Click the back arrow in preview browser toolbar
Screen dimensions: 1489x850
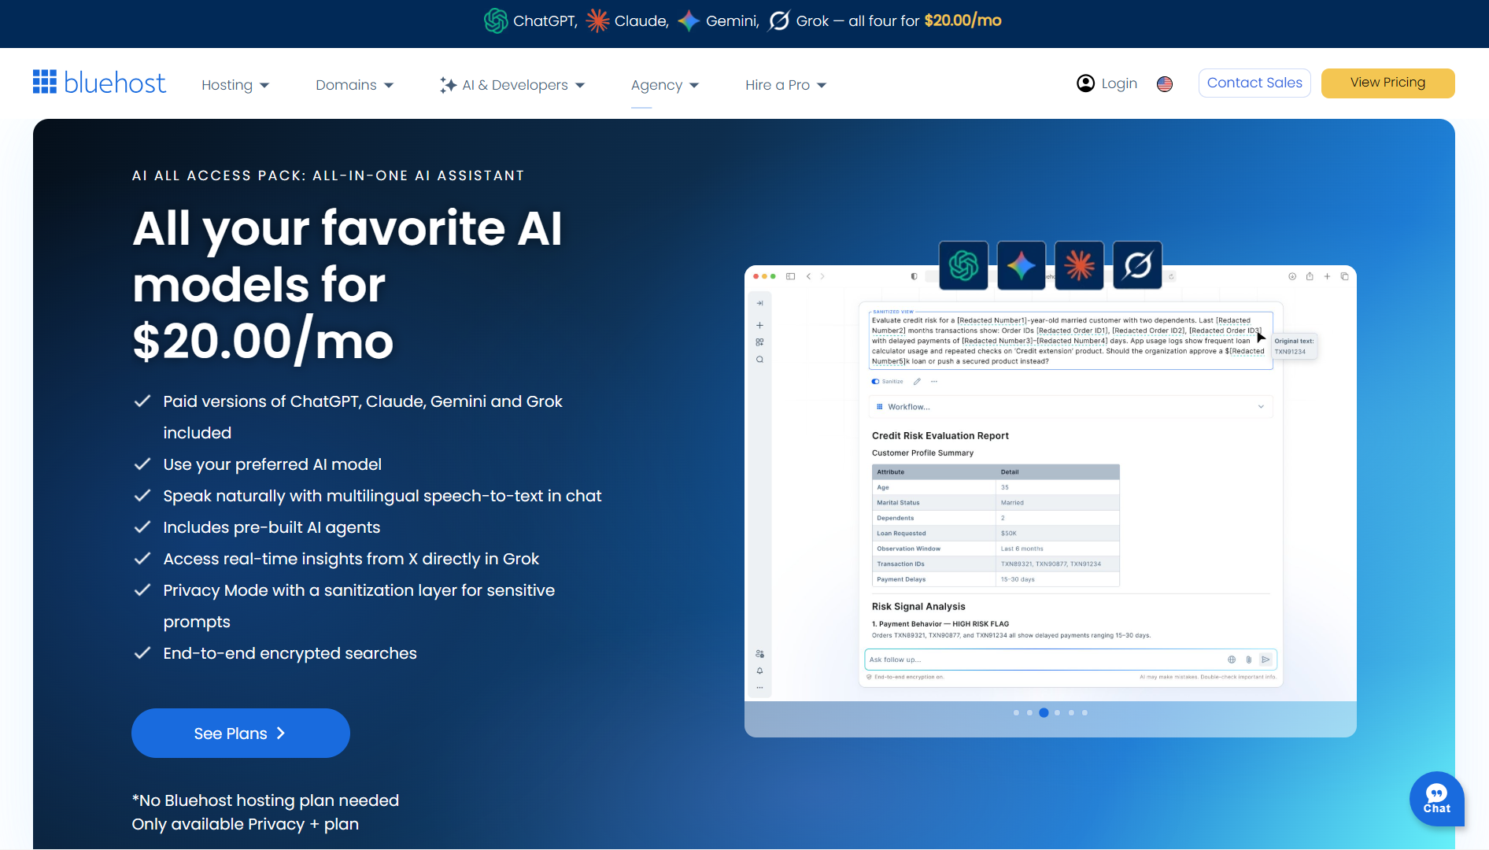pyautogui.click(x=808, y=276)
